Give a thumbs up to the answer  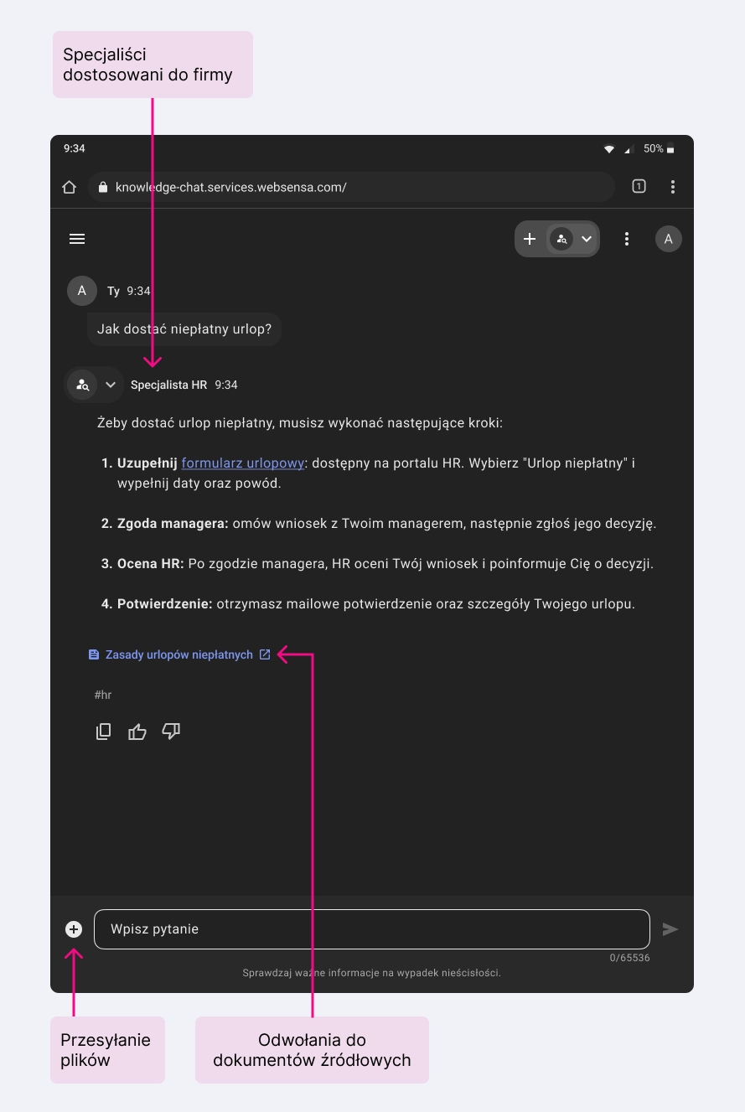coord(137,731)
